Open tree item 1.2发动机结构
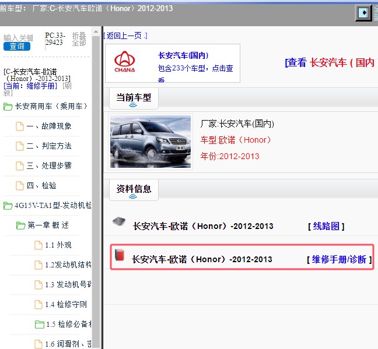Screen dimensions: 378x349 point(68,265)
